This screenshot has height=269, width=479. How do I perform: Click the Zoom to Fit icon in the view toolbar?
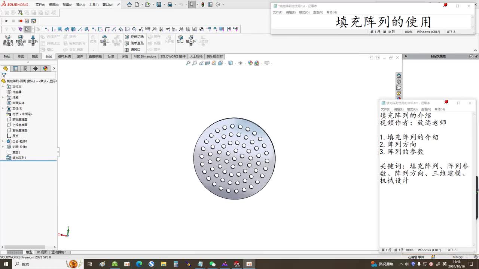[x=188, y=63]
